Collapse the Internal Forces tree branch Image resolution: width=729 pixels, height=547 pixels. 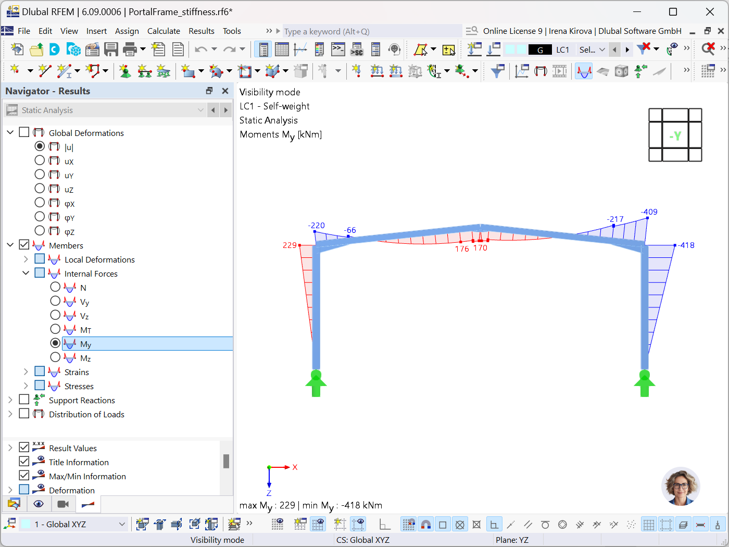coord(25,273)
